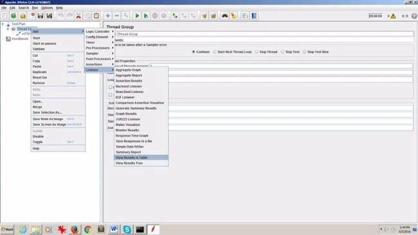Click the Cut scissors toolbar icon
418x235 pixels.
tap(78, 15)
